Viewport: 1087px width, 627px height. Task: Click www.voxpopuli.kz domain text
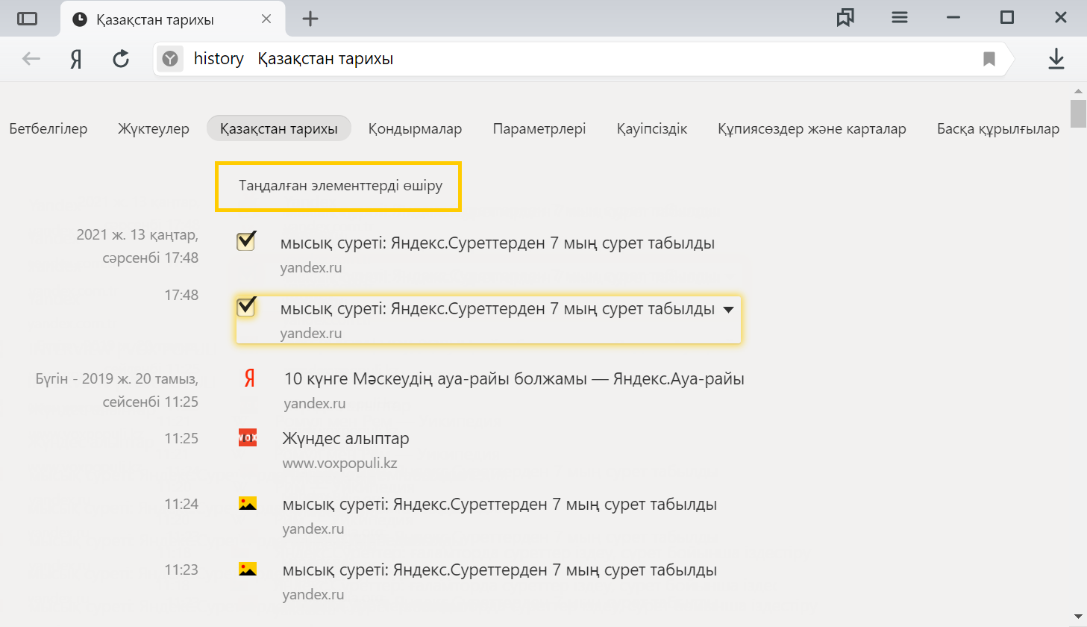(x=339, y=464)
